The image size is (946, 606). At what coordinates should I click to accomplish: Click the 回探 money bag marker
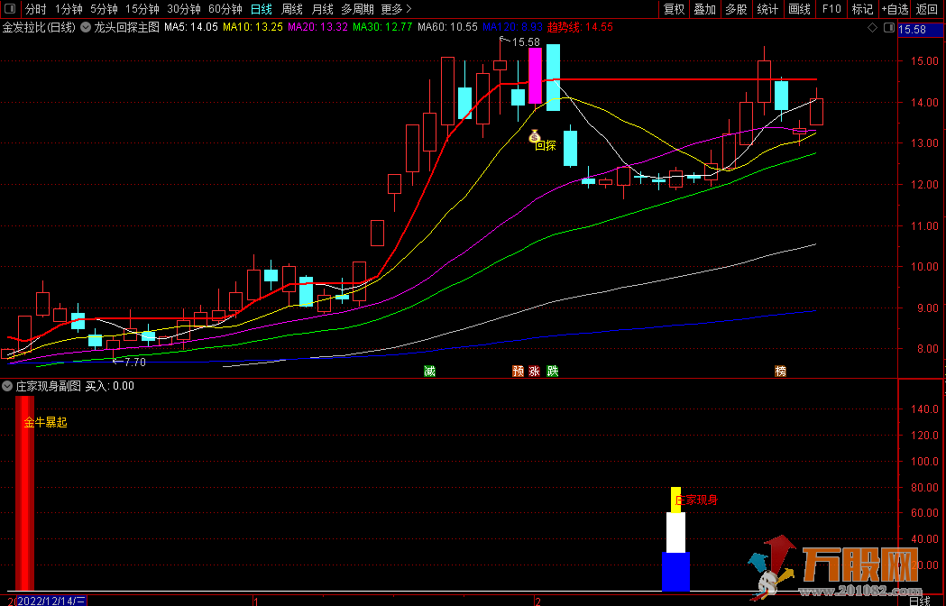coord(535,136)
